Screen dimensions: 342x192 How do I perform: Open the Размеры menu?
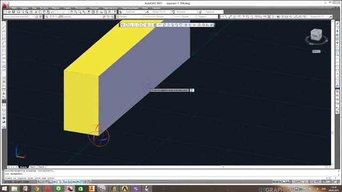pos(95,8)
